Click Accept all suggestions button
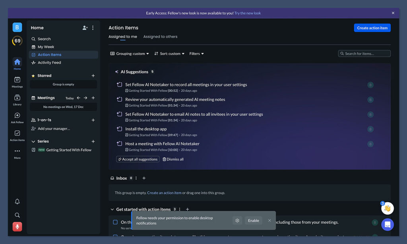Viewport: 407px width, 244px height. point(138,159)
